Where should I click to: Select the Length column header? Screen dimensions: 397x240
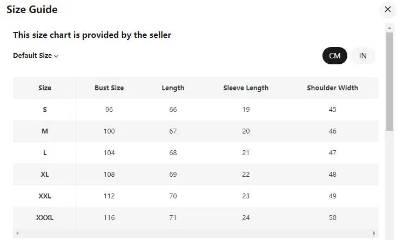pos(173,88)
